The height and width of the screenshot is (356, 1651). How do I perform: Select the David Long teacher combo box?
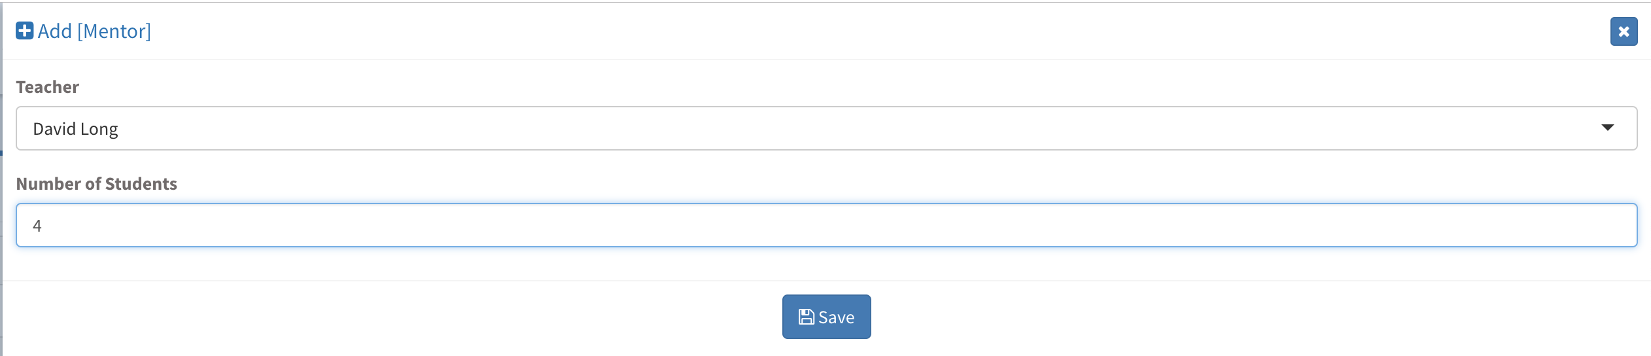pyautogui.click(x=826, y=128)
